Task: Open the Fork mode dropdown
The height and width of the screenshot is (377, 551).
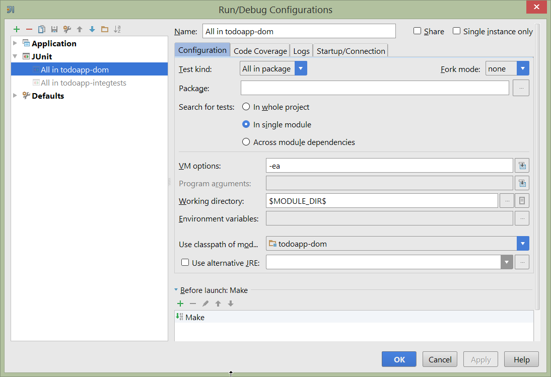Action: click(x=523, y=68)
